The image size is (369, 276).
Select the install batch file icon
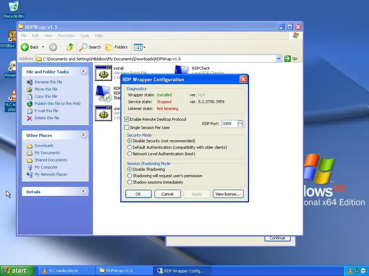tap(103, 73)
